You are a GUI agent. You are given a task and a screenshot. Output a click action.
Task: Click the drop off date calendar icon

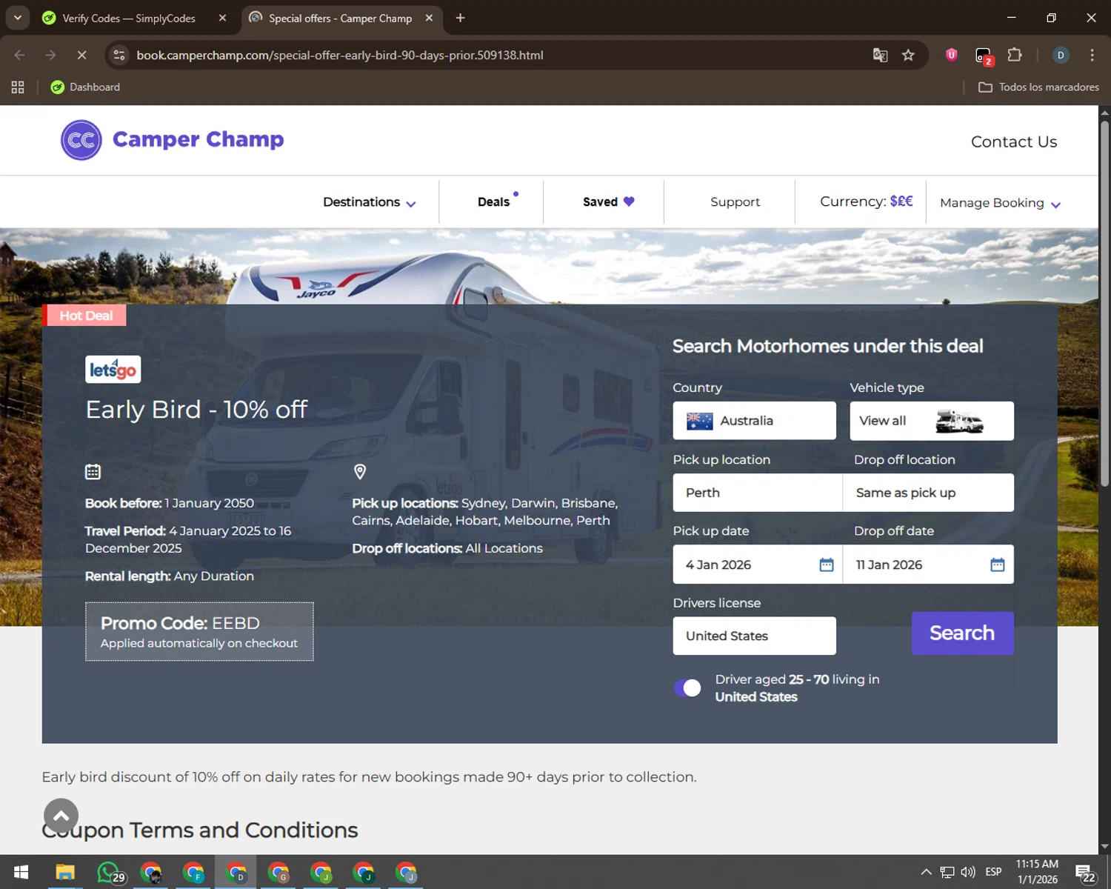pyautogui.click(x=998, y=565)
